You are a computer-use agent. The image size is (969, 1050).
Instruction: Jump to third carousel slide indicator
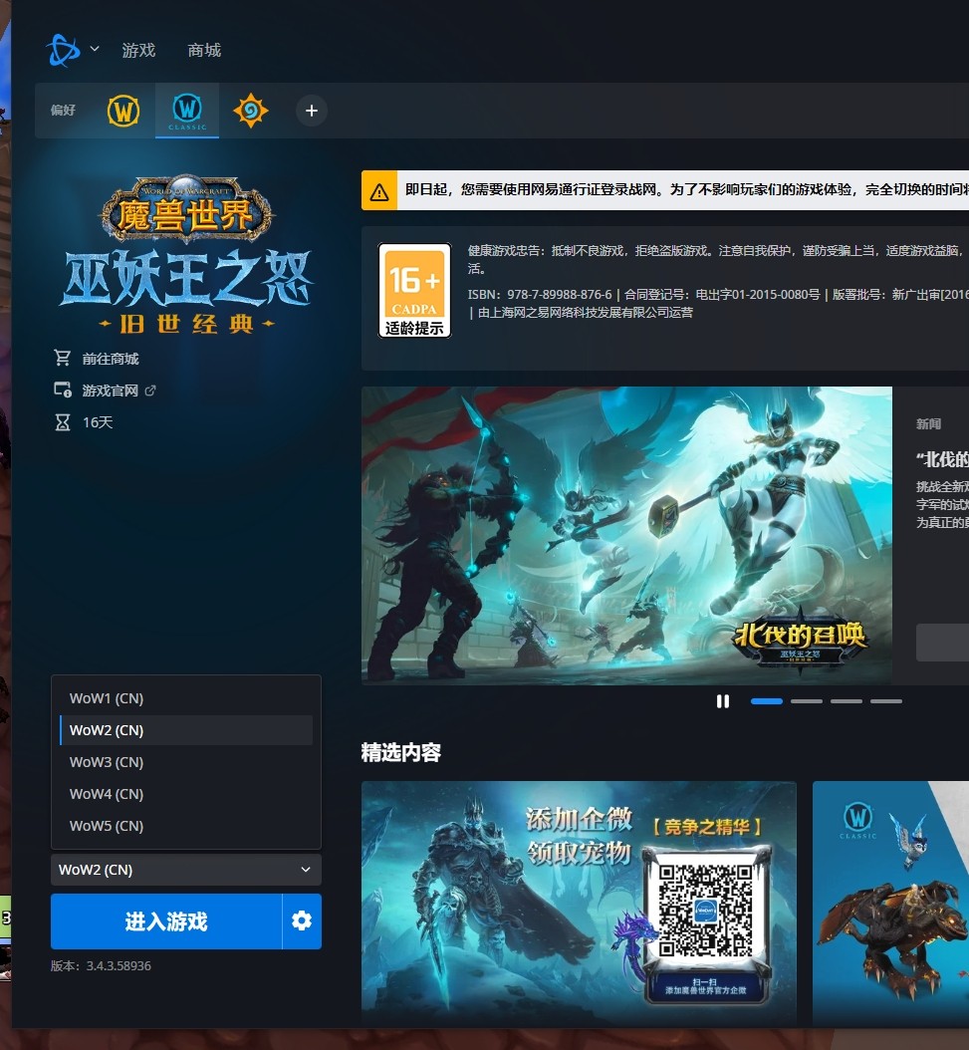(847, 701)
